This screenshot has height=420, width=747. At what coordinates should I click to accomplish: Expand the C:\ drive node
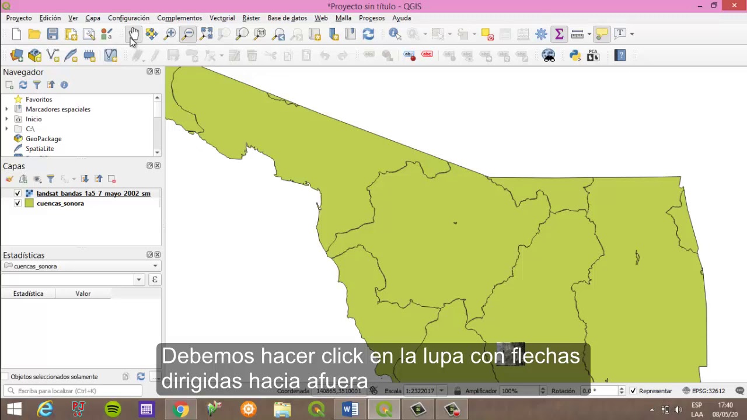6,129
